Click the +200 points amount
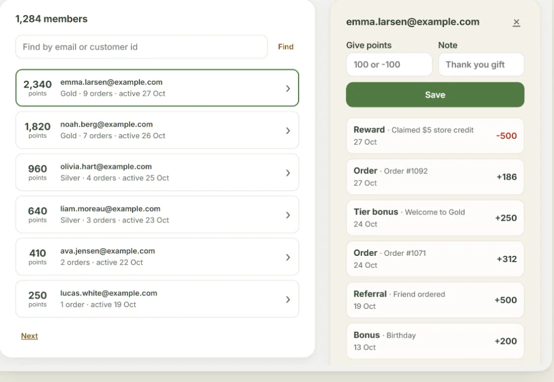 [x=506, y=341]
